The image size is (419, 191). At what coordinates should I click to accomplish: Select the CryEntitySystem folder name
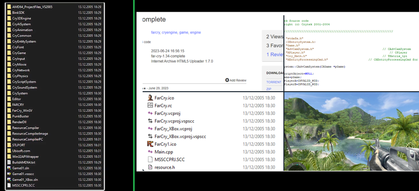pyautogui.click(x=24, y=42)
